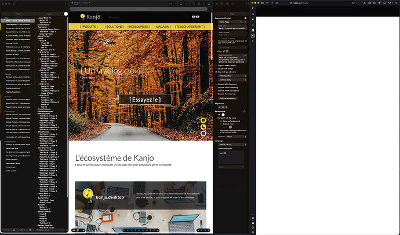Switch to the Pages tab in left panel
The height and width of the screenshot is (235, 400).
click(x=18, y=14)
